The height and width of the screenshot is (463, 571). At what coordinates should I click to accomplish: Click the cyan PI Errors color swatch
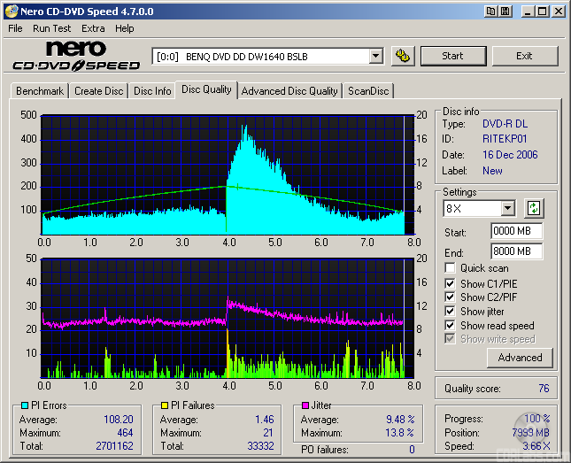24,405
